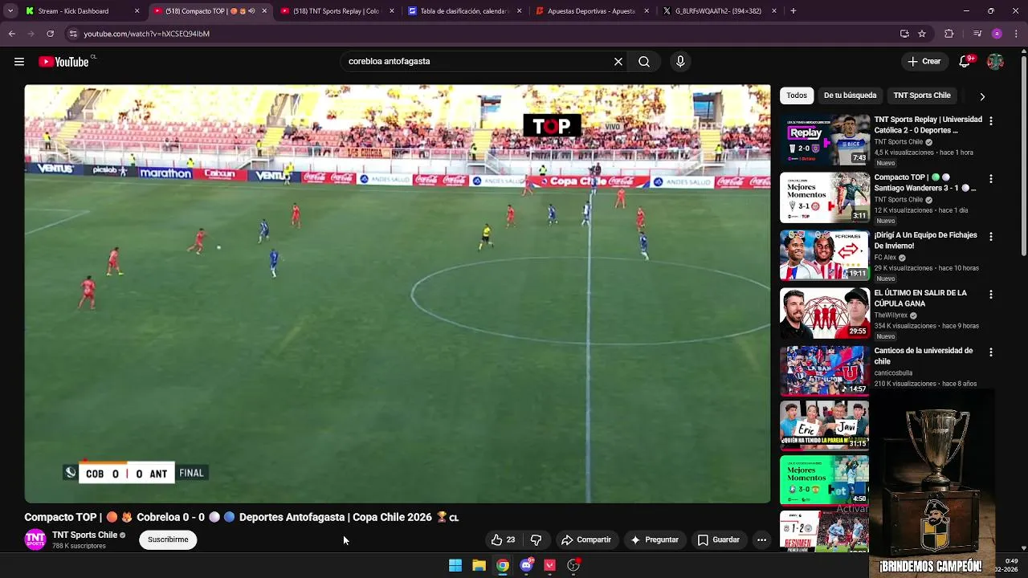Viewport: 1028px width, 578px height.
Task: Open the YouTube account avatar menu
Action: (995, 62)
